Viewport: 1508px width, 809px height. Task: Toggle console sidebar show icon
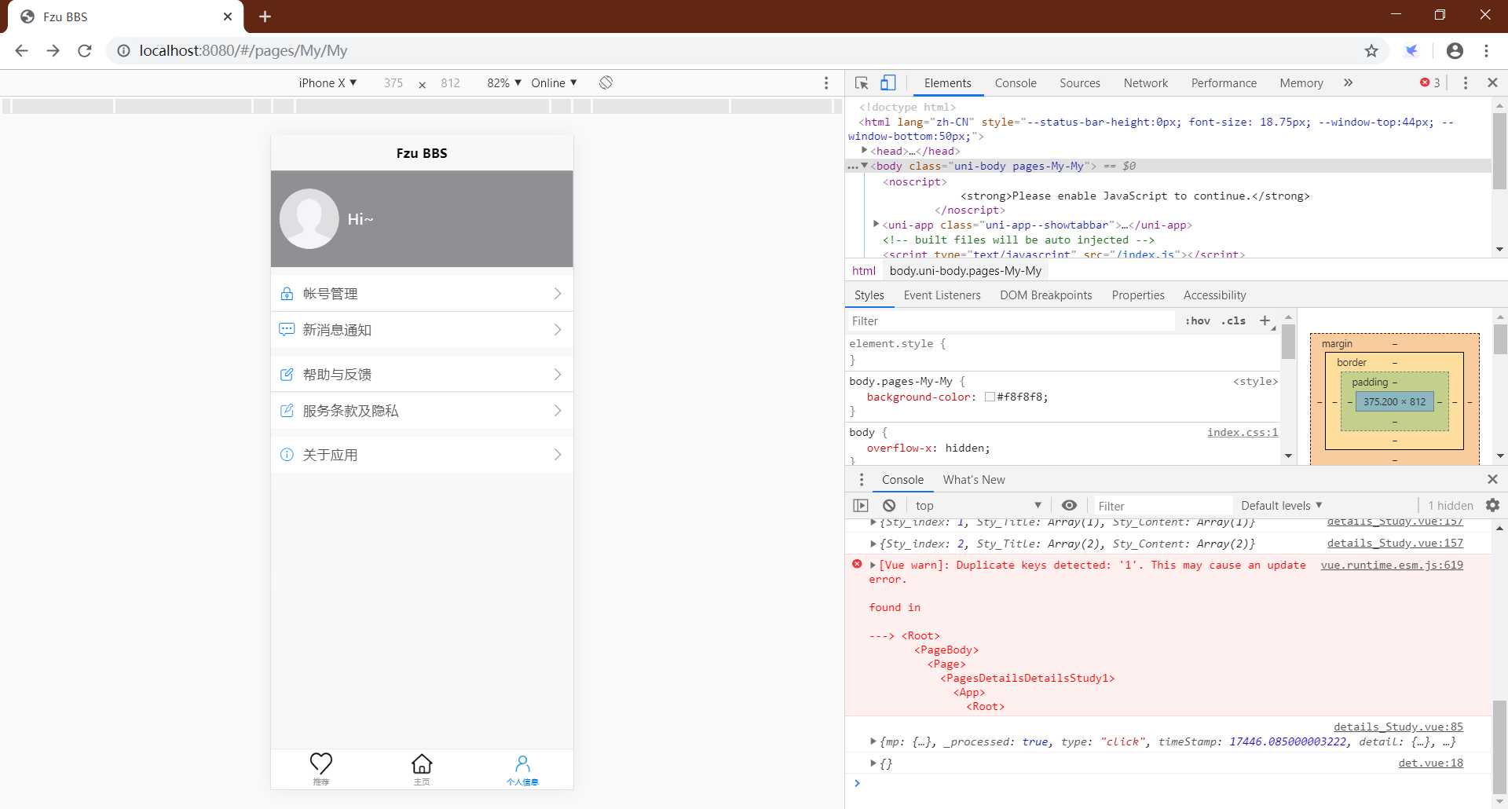click(861, 505)
